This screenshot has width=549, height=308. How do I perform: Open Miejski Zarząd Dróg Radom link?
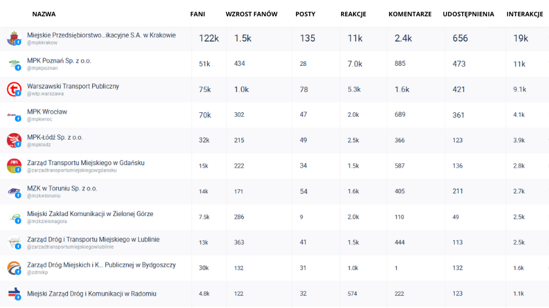pyautogui.click(x=91, y=294)
